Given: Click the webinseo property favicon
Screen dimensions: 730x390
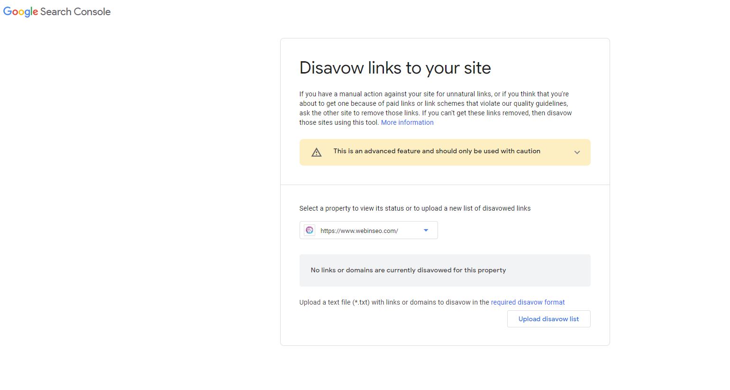Looking at the screenshot, I should click(310, 231).
